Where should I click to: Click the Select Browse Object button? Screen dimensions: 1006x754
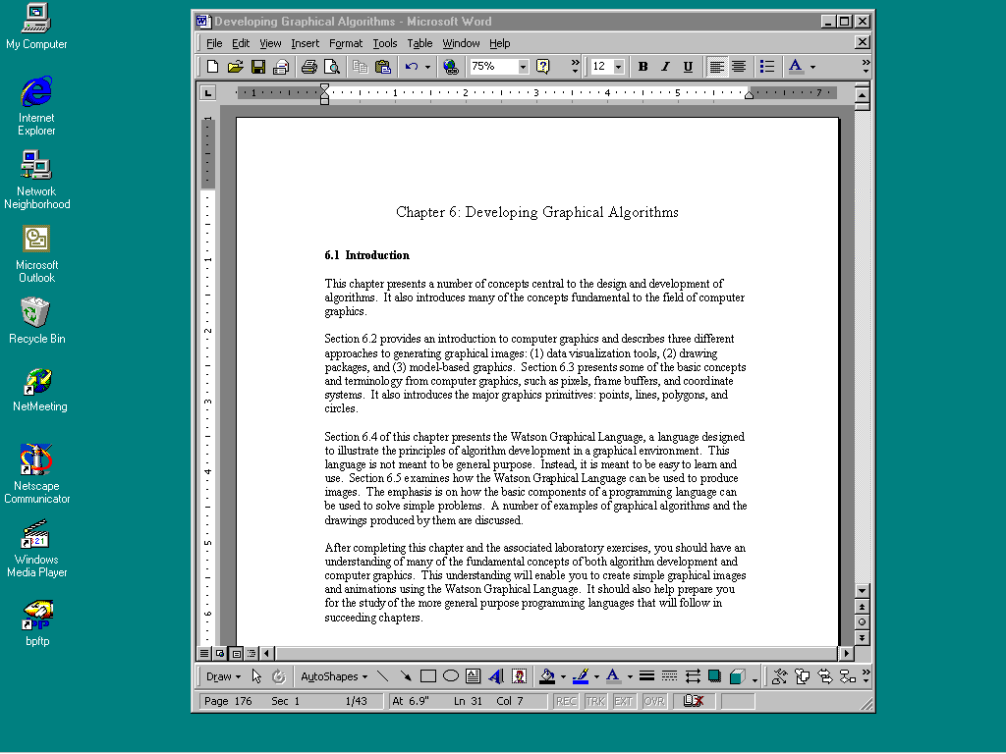point(863,621)
